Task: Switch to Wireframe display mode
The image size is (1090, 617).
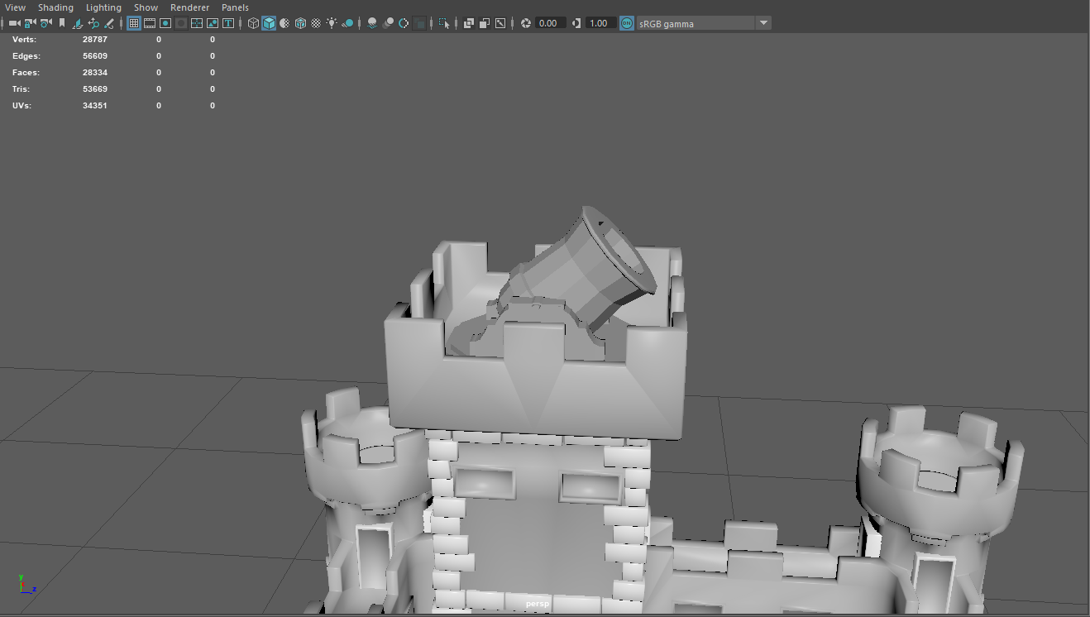Action: 253,23
